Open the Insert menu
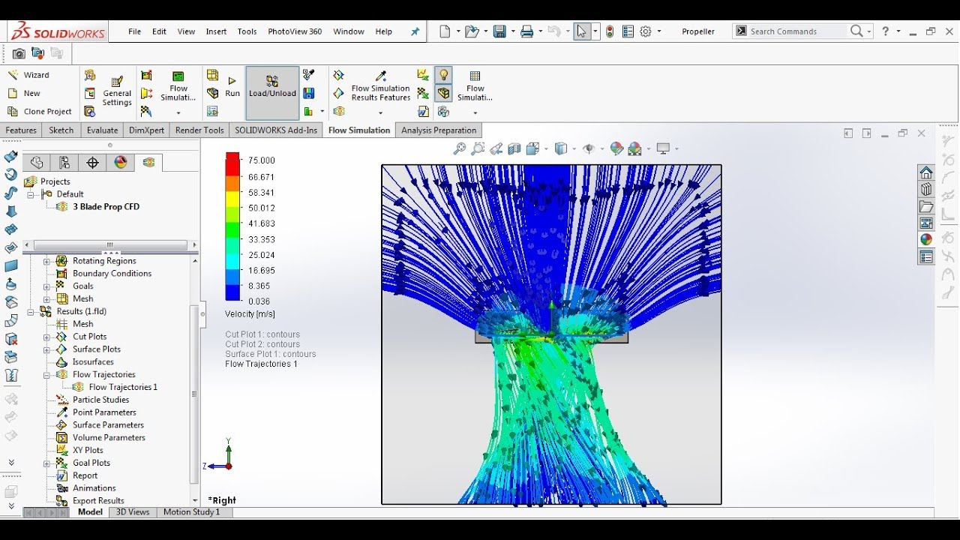Screen dimensions: 960x540 pyautogui.click(x=216, y=31)
